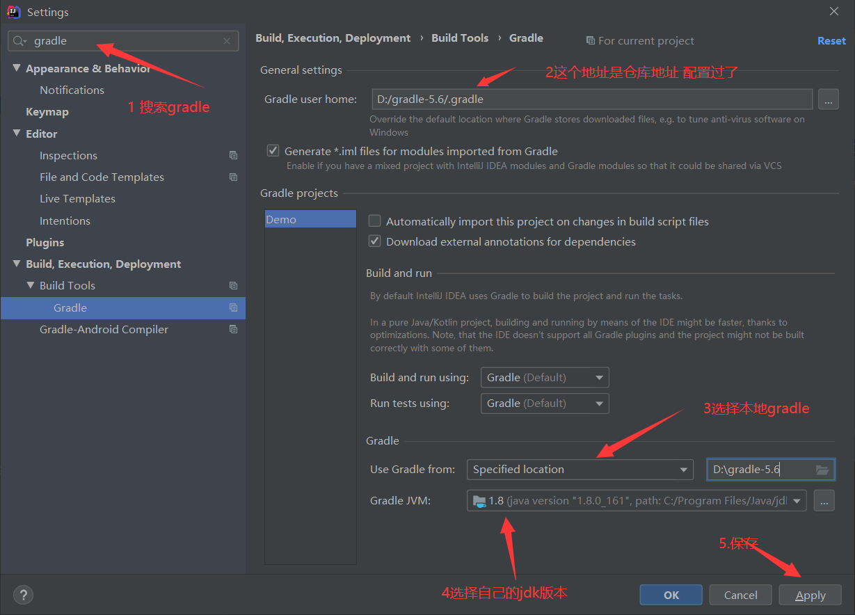Open the Gradle JVM dropdown
Image resolution: width=855 pixels, height=615 pixels.
(x=637, y=501)
